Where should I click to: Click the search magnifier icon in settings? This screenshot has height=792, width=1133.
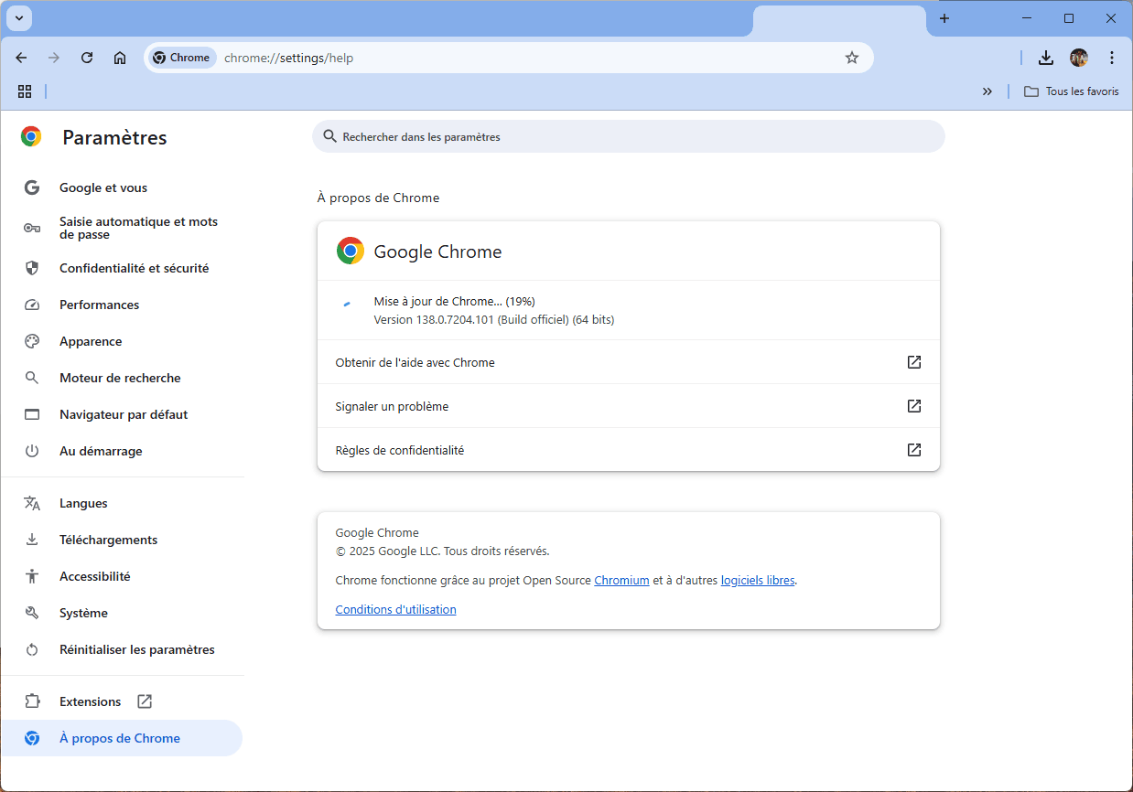pos(330,136)
